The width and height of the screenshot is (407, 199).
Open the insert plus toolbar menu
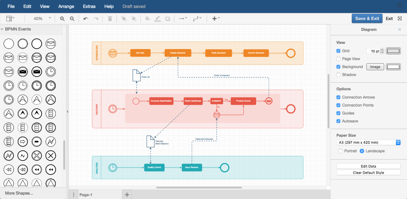(x=215, y=19)
